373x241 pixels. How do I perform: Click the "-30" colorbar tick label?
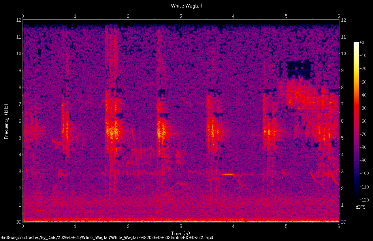pyautogui.click(x=363, y=82)
